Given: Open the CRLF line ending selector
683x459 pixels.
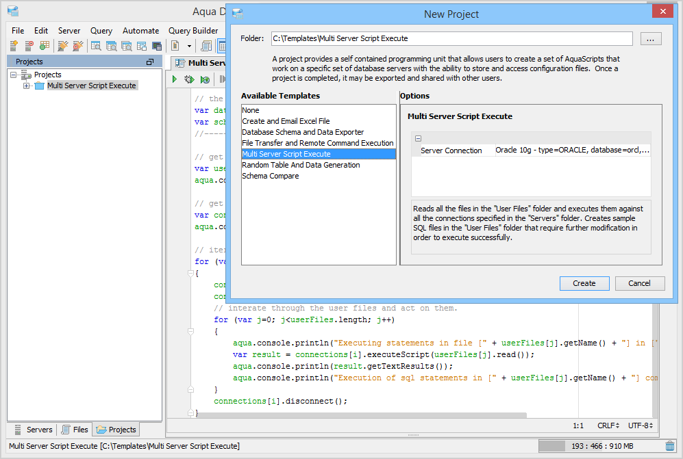Looking at the screenshot, I should [x=608, y=425].
